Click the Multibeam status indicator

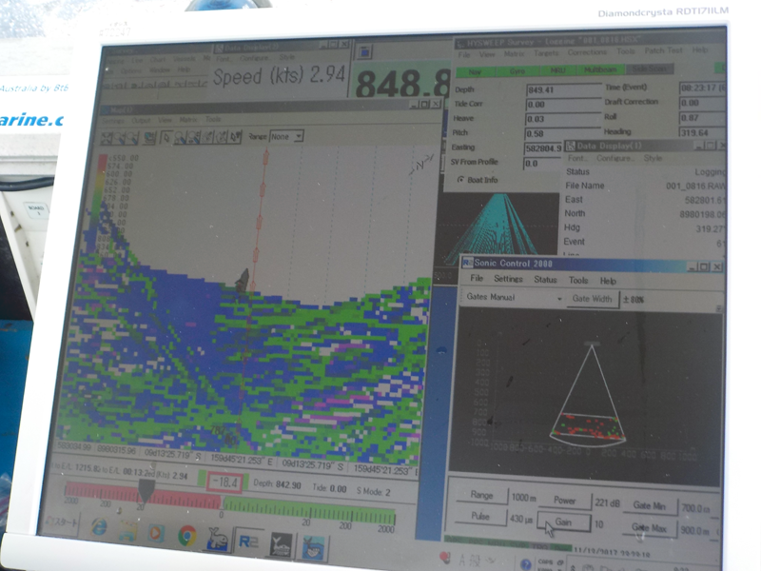point(600,69)
